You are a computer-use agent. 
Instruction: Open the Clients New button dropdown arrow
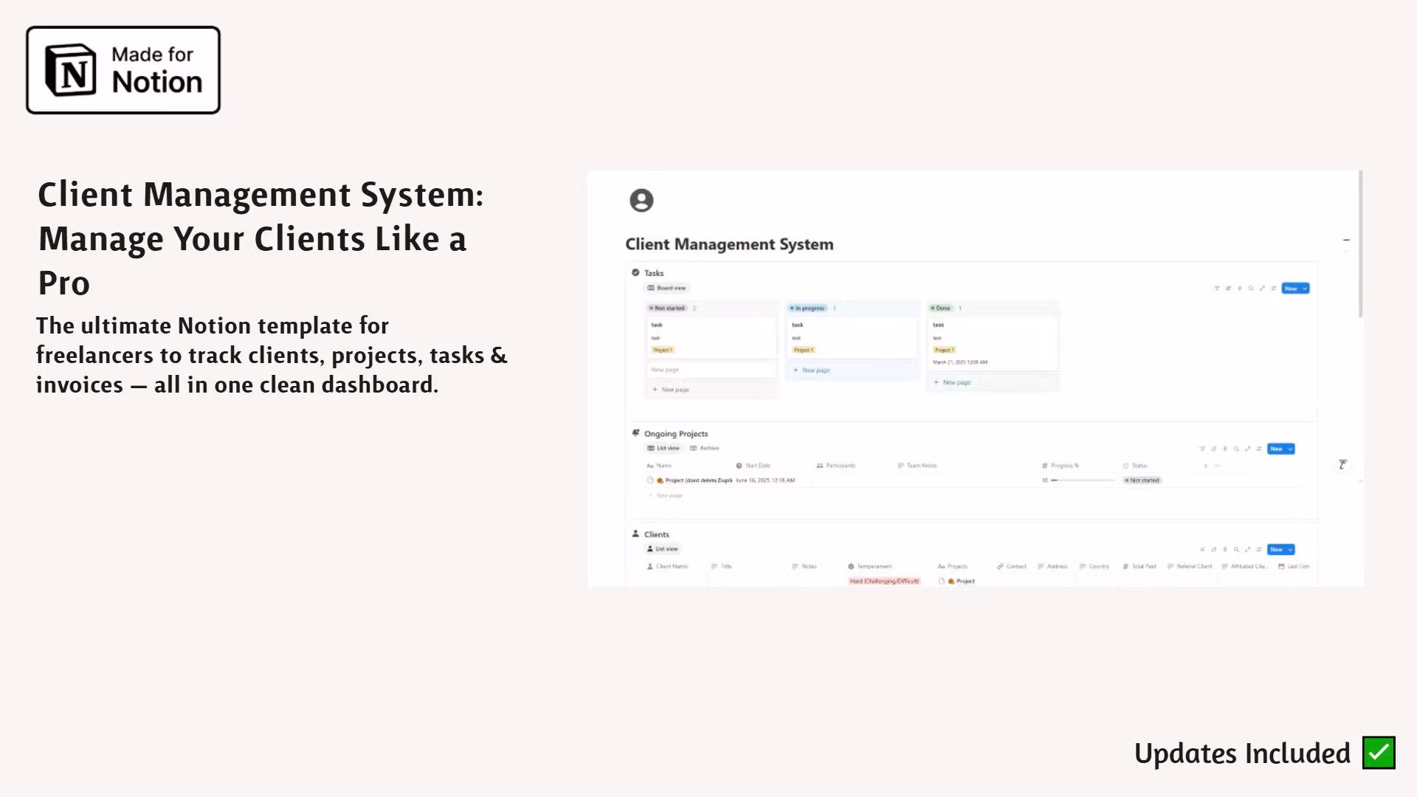pyautogui.click(x=1290, y=550)
